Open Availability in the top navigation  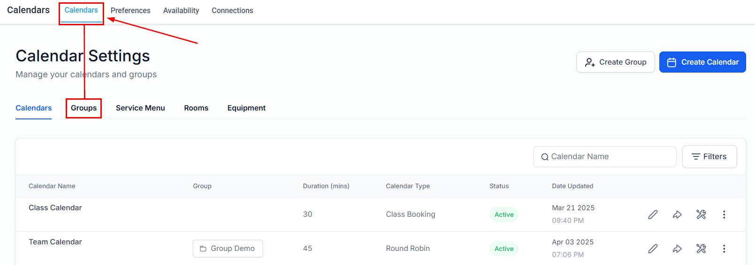tap(181, 10)
